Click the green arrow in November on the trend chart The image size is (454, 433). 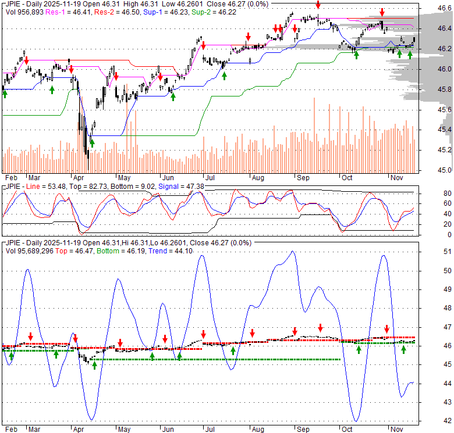(403, 350)
